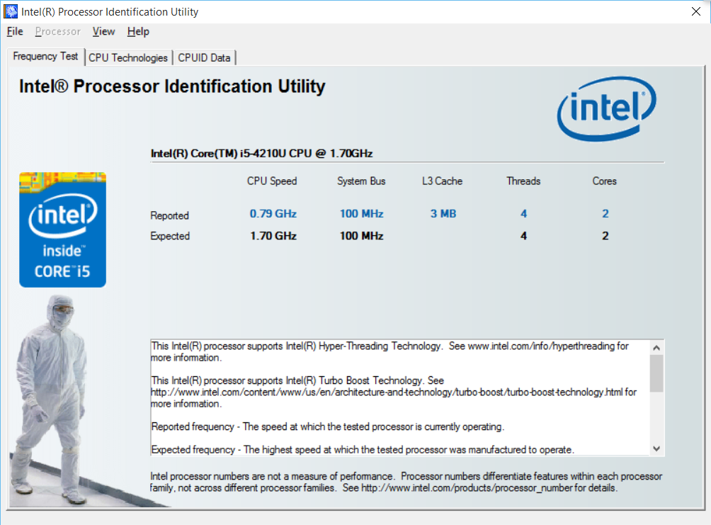Image resolution: width=711 pixels, height=525 pixels.
Task: Click the CPU Speed column header
Action: pos(272,181)
